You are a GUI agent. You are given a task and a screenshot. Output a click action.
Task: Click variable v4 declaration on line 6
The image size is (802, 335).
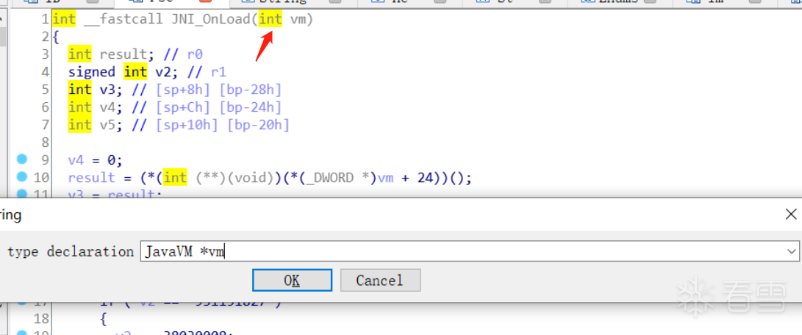click(x=107, y=107)
